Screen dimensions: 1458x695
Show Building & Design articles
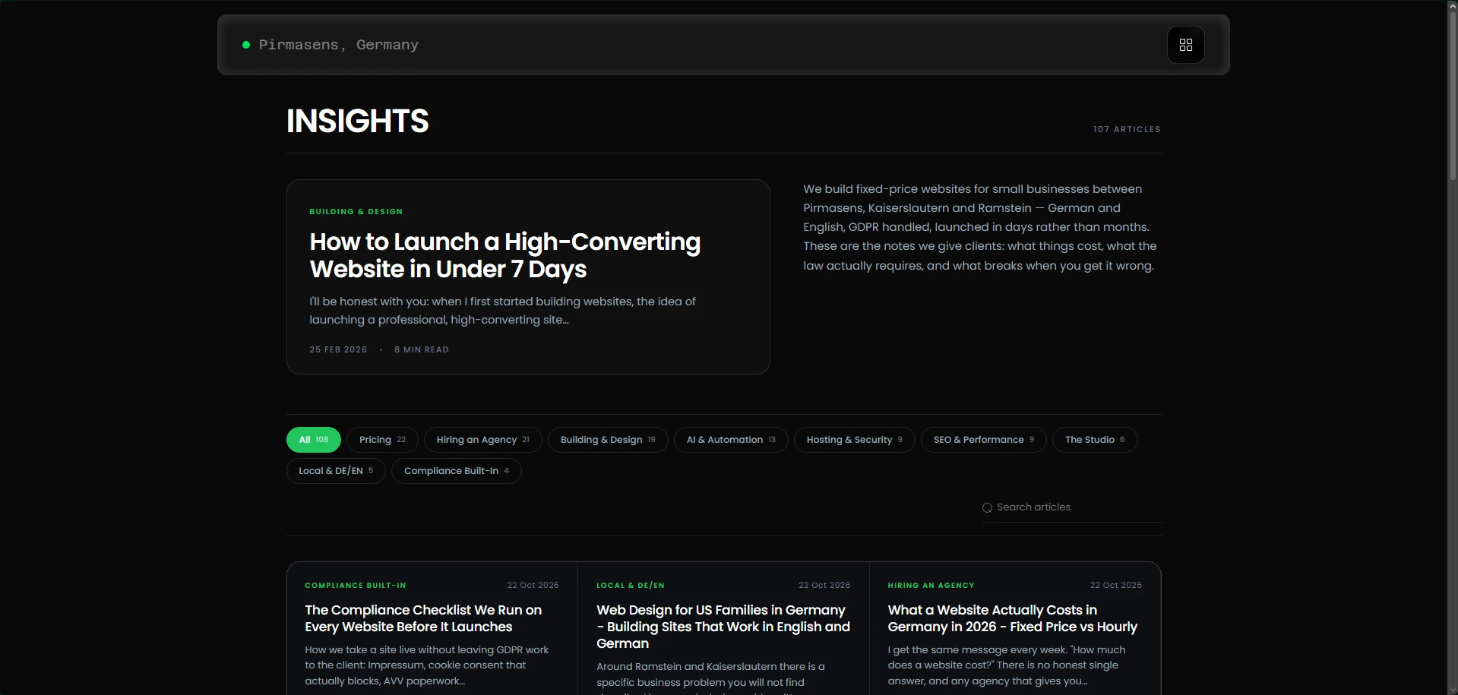[x=608, y=440]
